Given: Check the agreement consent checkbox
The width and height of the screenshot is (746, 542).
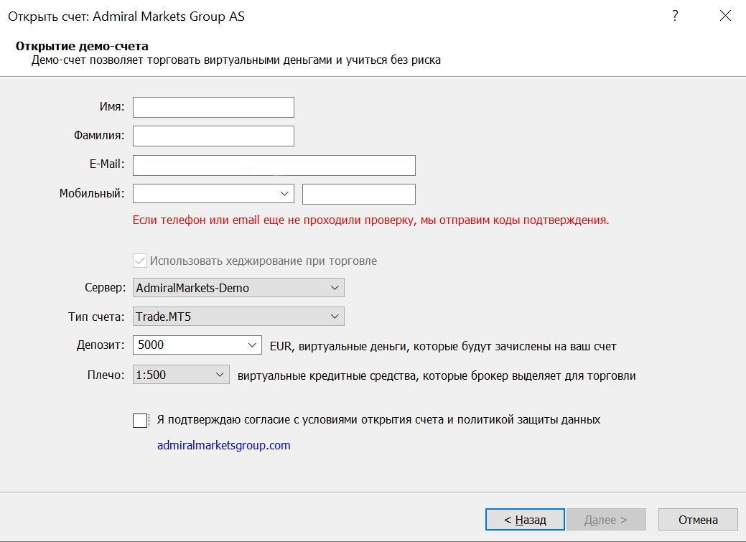Looking at the screenshot, I should (x=140, y=421).
